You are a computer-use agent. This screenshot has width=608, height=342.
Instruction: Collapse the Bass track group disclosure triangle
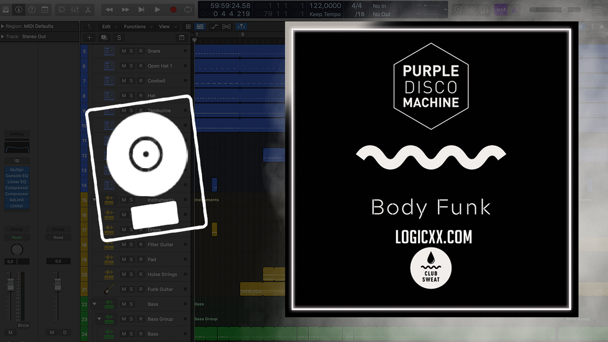[94, 304]
